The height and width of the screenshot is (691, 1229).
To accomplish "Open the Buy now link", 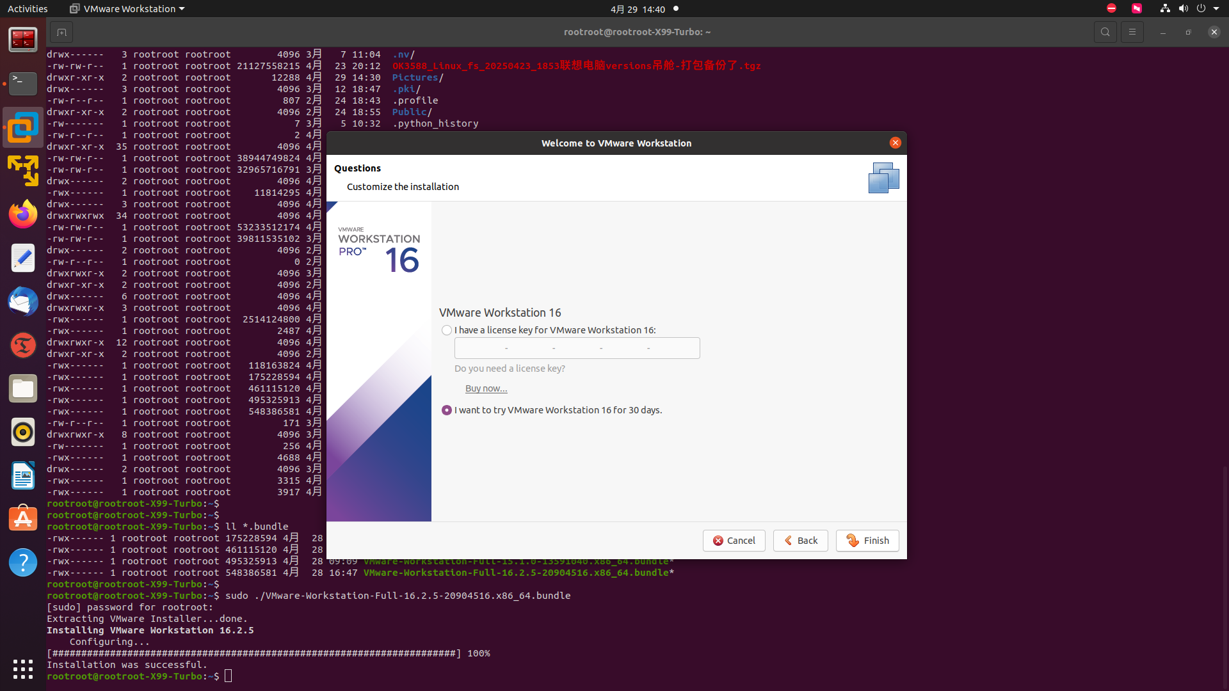I will click(x=486, y=388).
